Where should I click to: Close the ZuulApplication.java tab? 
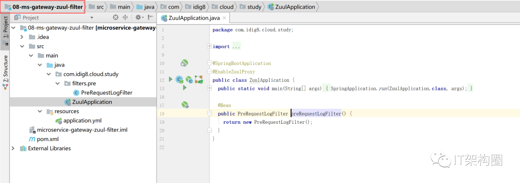click(224, 18)
